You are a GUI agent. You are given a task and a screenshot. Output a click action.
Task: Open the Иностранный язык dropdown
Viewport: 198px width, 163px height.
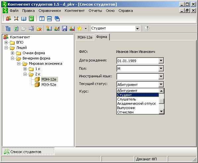(161, 76)
